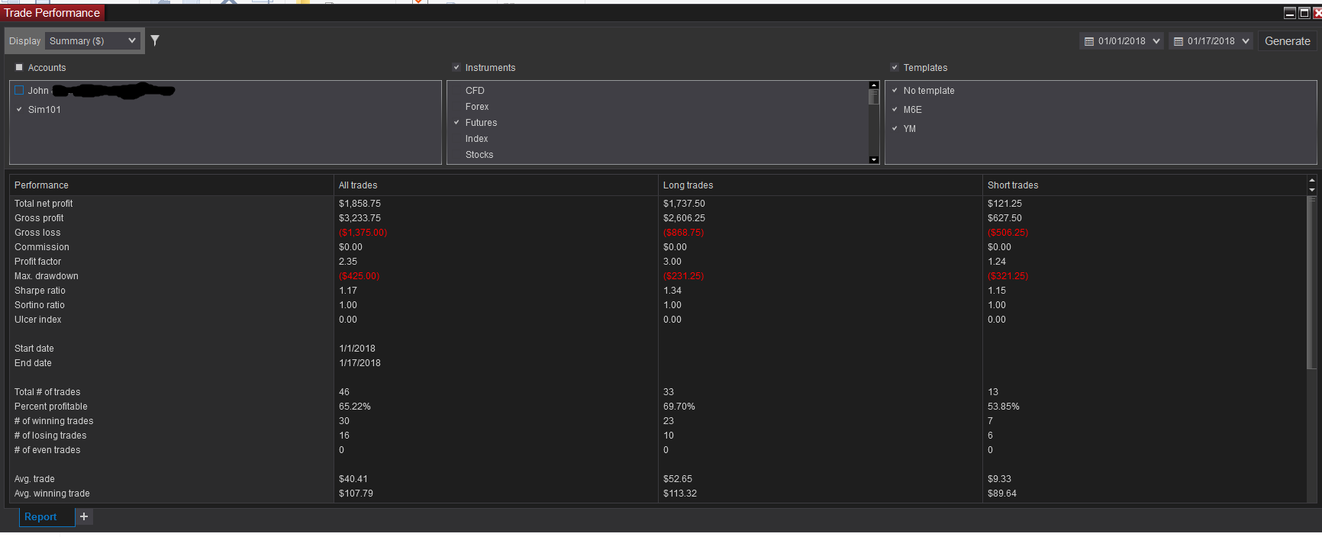The image size is (1322, 537).
Task: Click the End date 1/17/2018 value
Action: pos(360,363)
